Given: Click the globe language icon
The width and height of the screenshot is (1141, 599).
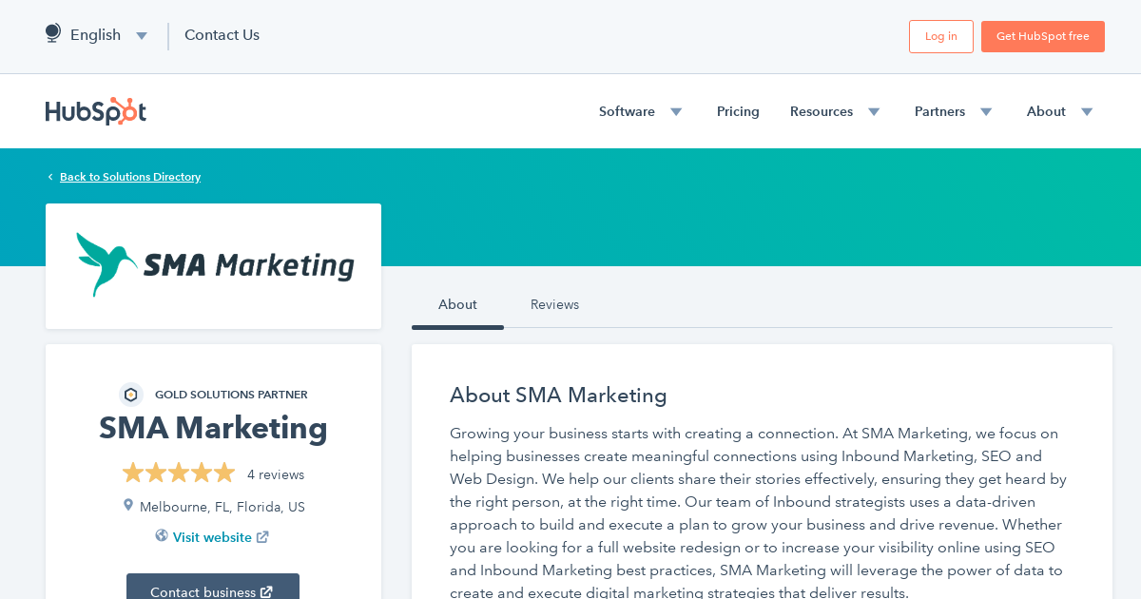Looking at the screenshot, I should click(52, 32).
